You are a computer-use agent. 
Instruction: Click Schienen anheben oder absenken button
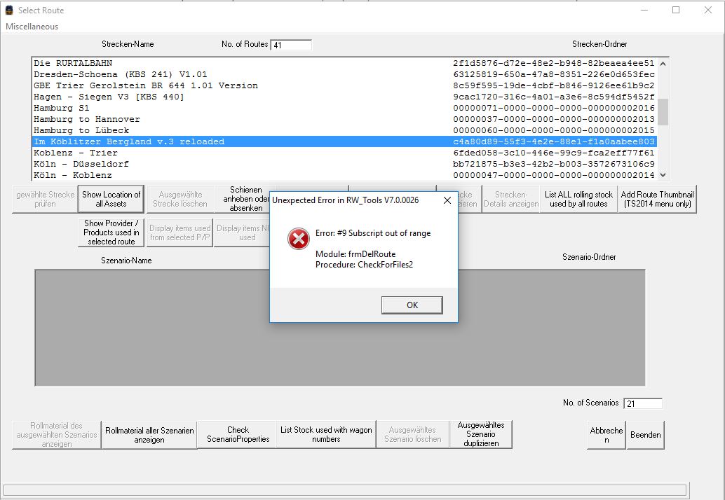[243, 199]
